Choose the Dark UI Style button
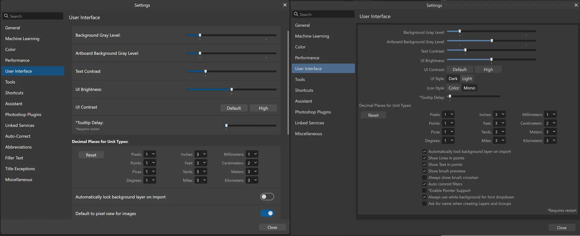This screenshot has width=580, height=236. tap(453, 79)
